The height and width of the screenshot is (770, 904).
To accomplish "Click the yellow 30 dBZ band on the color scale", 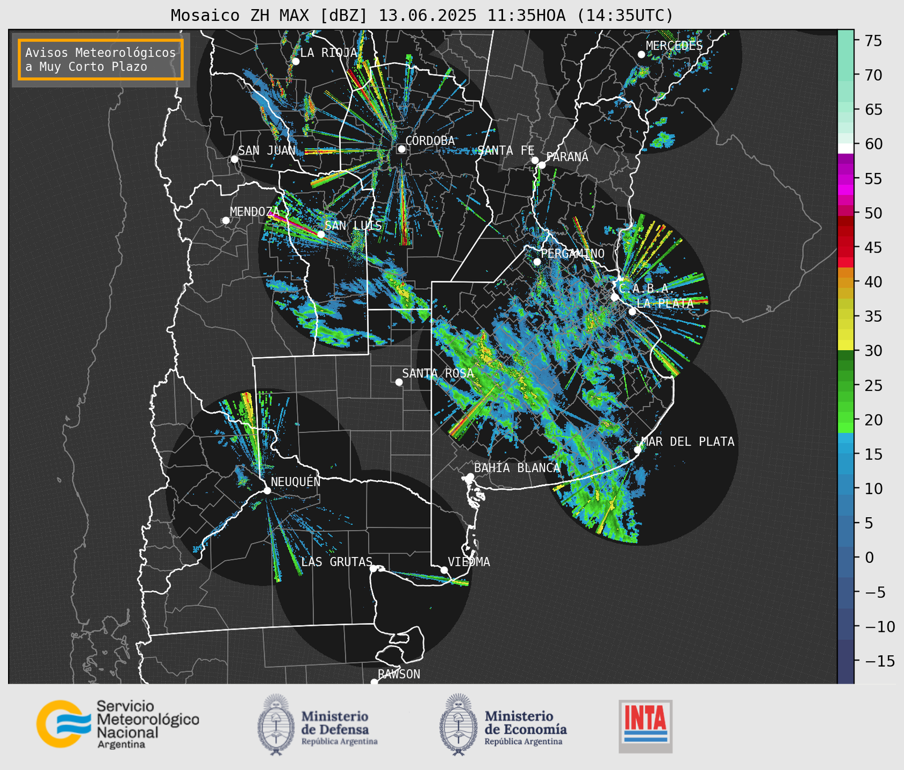I will click(846, 346).
